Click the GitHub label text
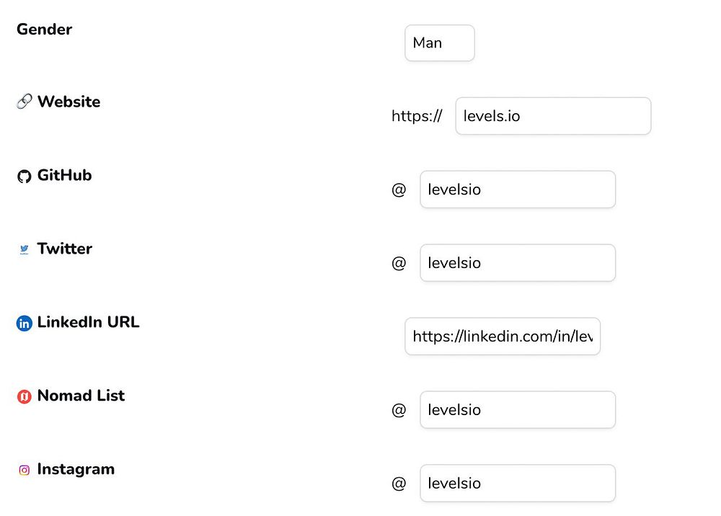721x516 pixels. pyautogui.click(x=64, y=175)
